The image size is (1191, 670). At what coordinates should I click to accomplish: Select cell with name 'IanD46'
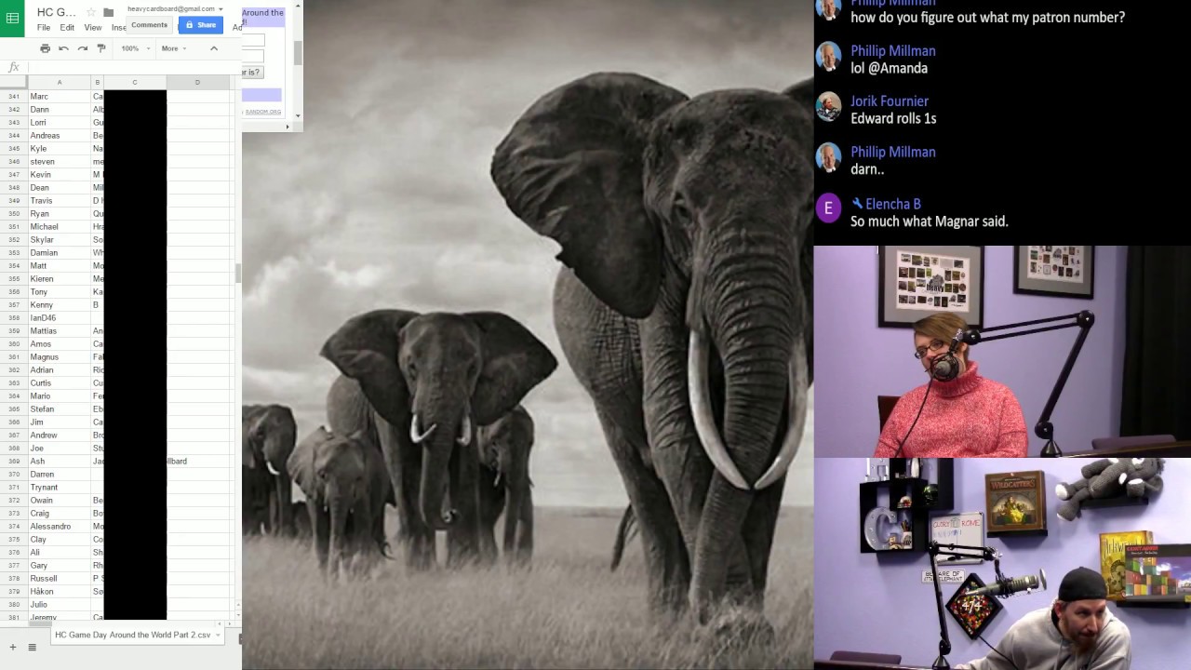click(60, 318)
